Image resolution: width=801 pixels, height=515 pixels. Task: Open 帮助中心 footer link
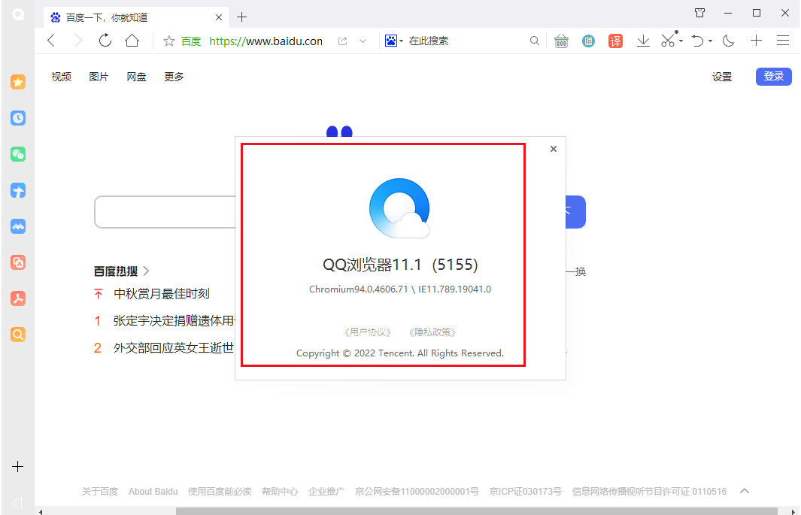[280, 492]
